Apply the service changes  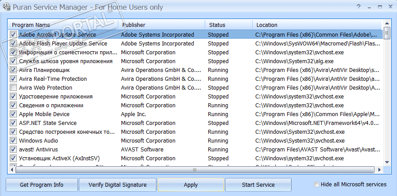[191, 185]
